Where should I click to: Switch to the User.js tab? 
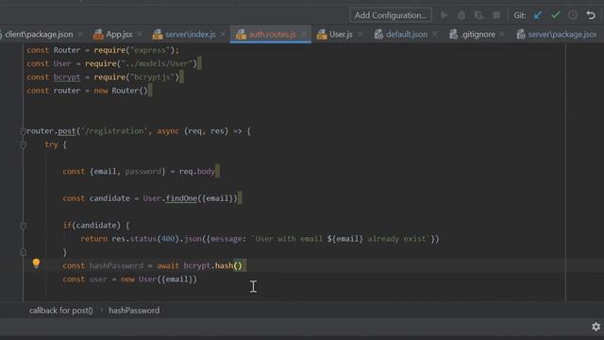[x=341, y=34]
